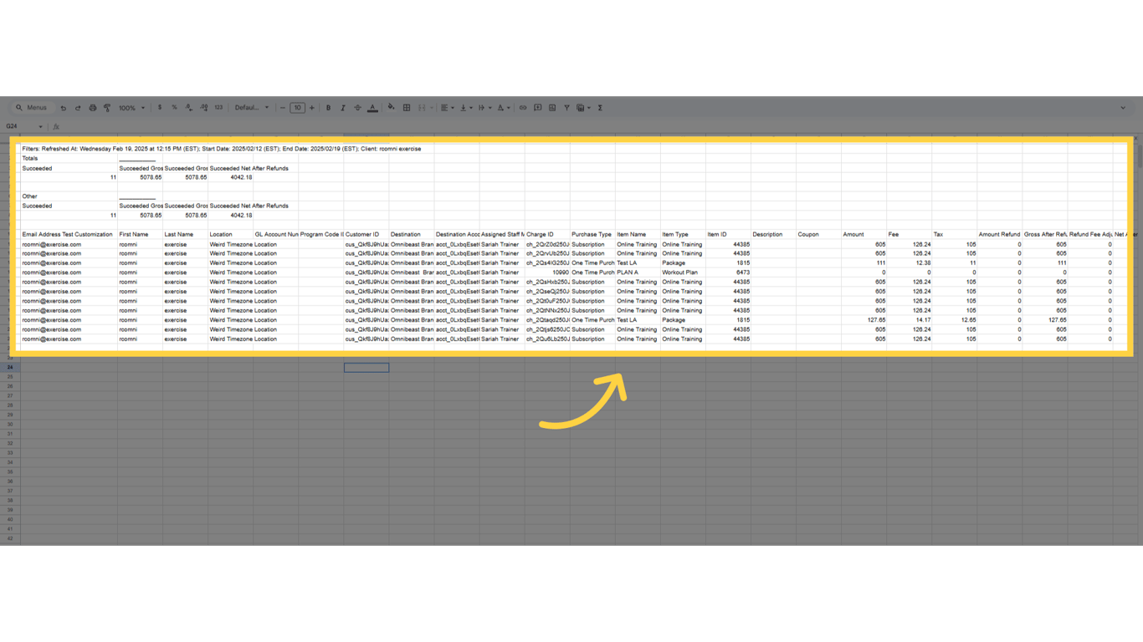Toggle italic formatting
Screen dimensions: 1143x642
342,107
